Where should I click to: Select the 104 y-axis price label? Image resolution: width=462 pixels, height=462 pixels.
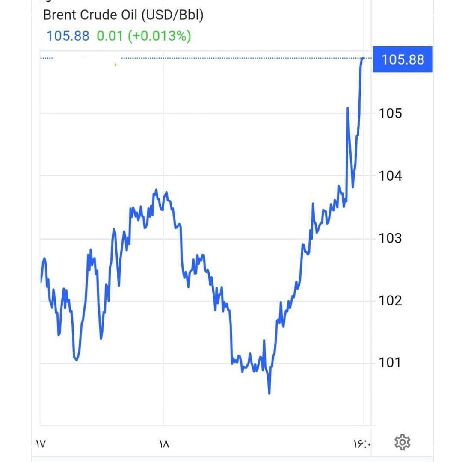click(390, 176)
